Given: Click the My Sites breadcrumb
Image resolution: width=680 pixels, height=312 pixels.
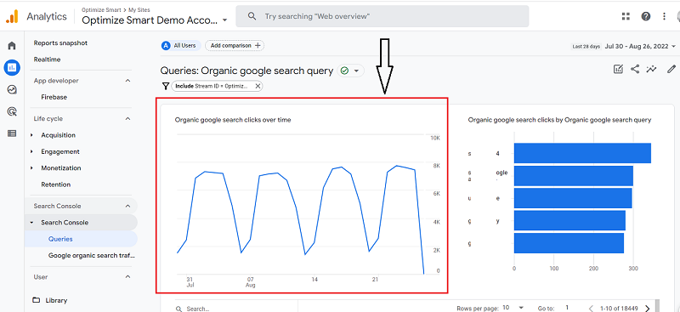Looking at the screenshot, I should [x=139, y=9].
